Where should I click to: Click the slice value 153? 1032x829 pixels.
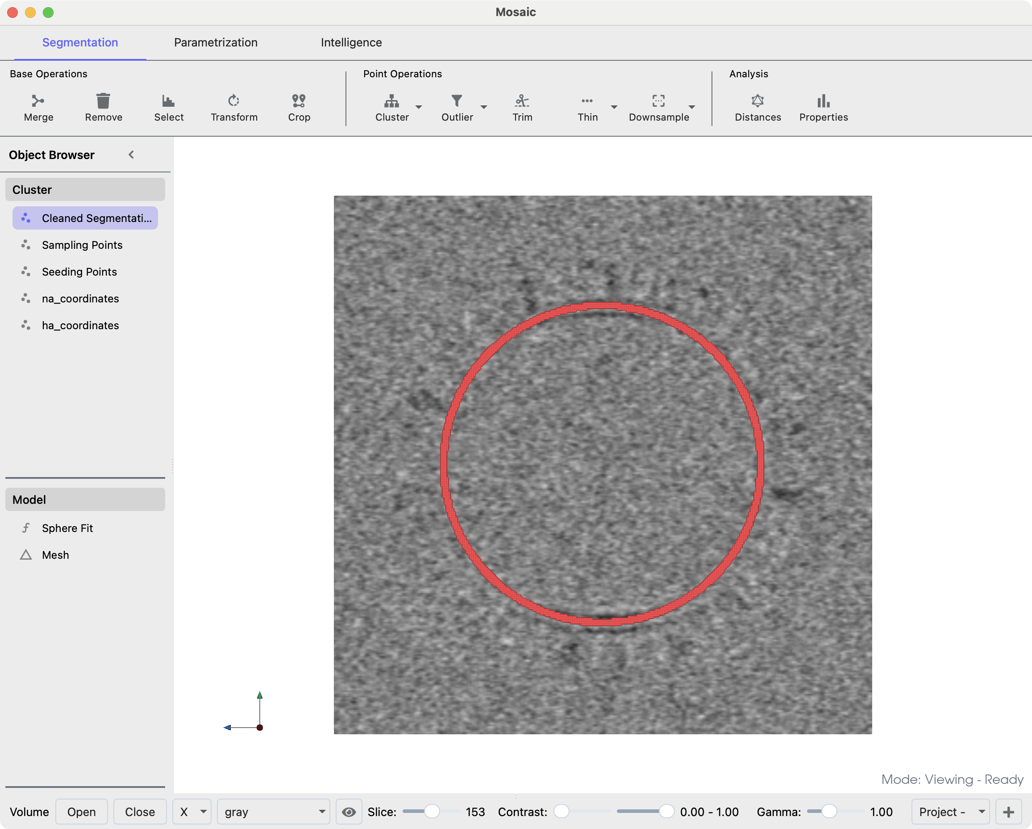pyautogui.click(x=475, y=812)
